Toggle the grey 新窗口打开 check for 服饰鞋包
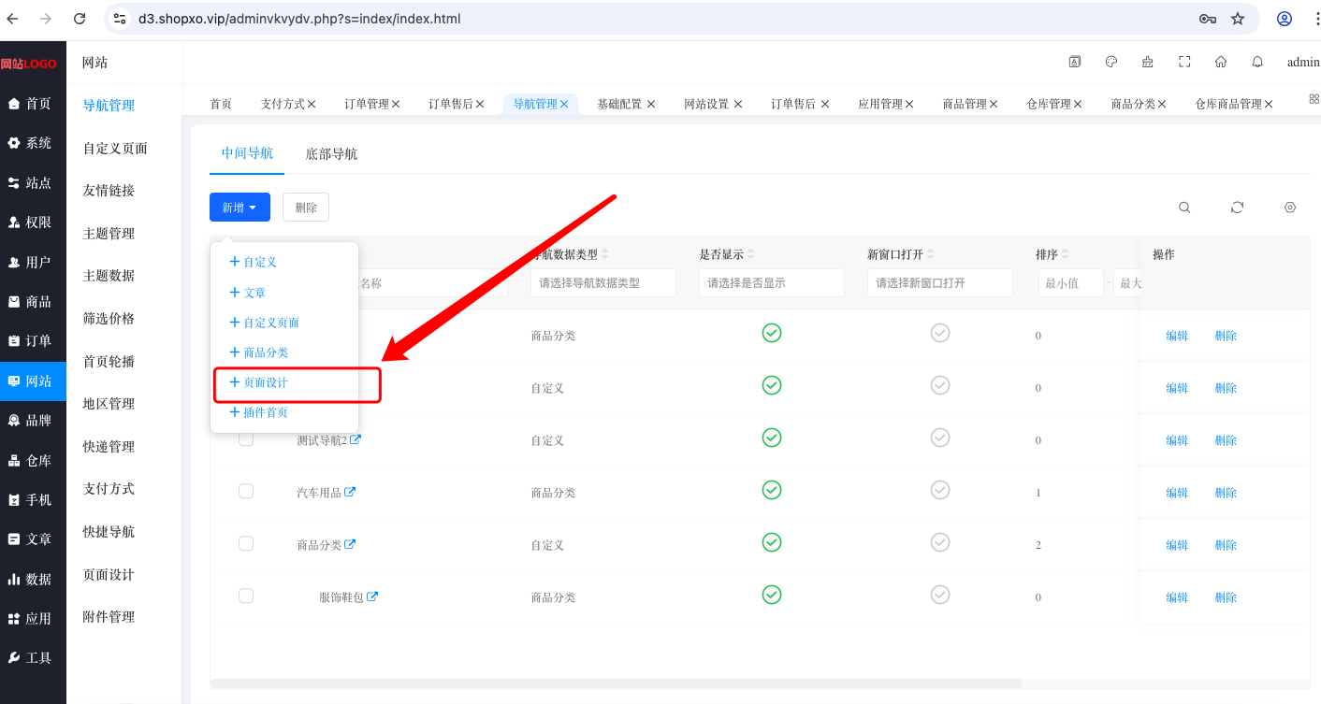Screen dimensions: 1321x704 point(940,595)
